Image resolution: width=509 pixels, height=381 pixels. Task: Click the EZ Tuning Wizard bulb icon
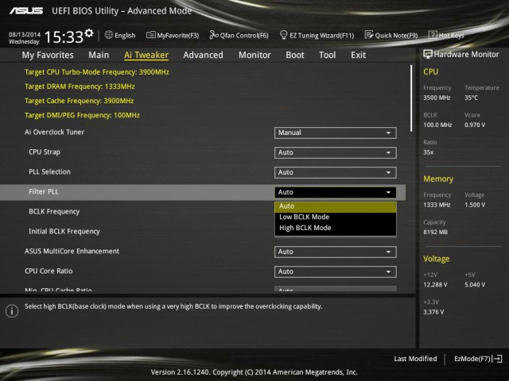click(x=283, y=35)
